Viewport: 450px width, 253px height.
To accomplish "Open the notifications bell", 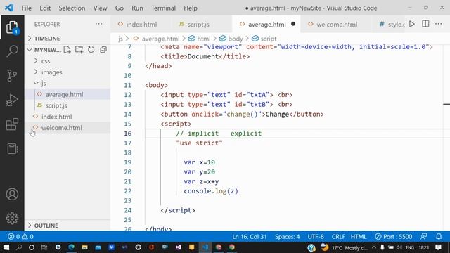I will [439, 237].
